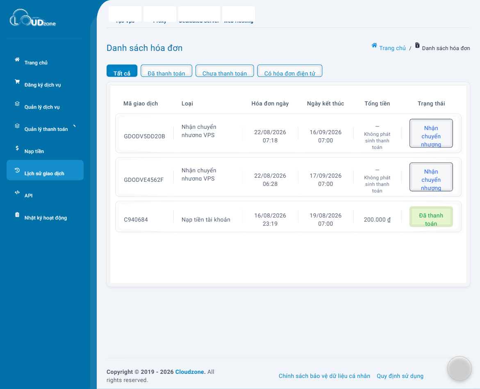Select the Có hóa đơn điện tử tab

click(x=289, y=71)
